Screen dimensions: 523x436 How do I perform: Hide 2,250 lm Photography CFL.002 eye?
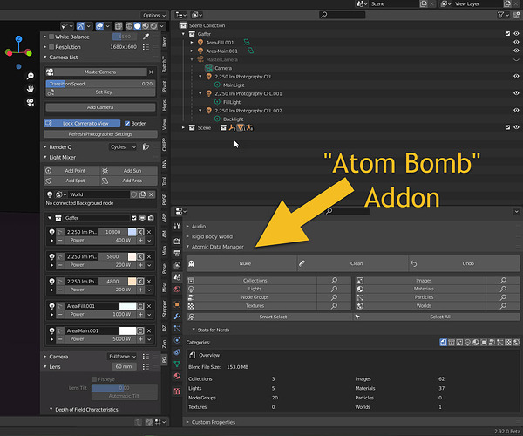coord(516,111)
